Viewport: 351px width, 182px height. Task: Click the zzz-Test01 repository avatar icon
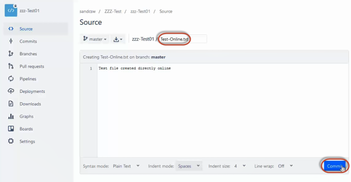pos(11,10)
